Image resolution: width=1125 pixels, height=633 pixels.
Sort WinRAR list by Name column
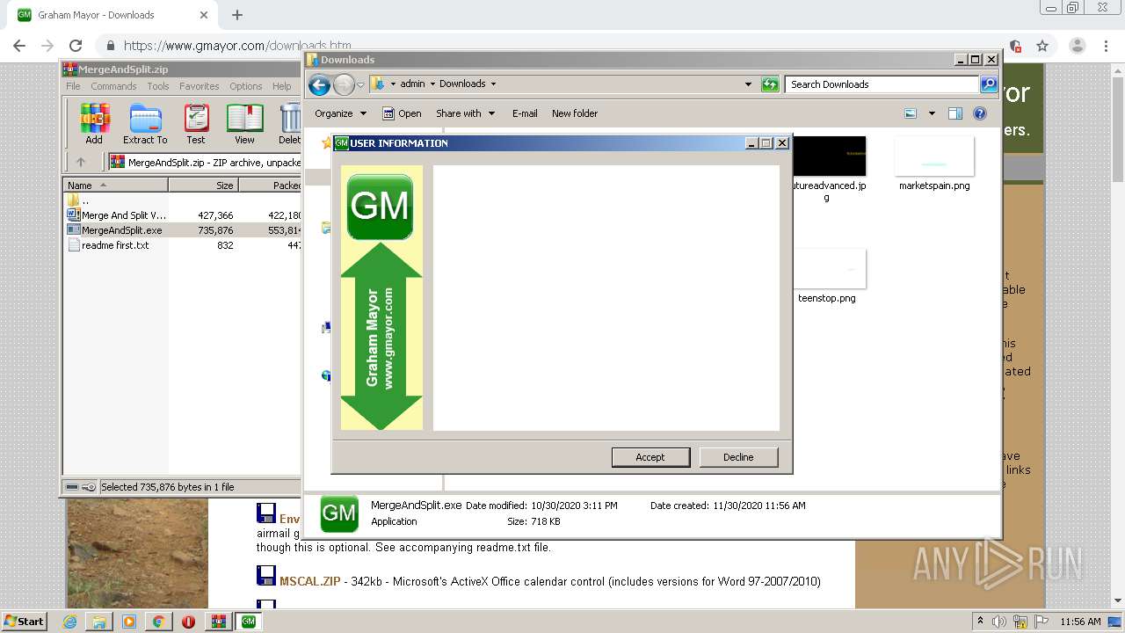coord(115,186)
